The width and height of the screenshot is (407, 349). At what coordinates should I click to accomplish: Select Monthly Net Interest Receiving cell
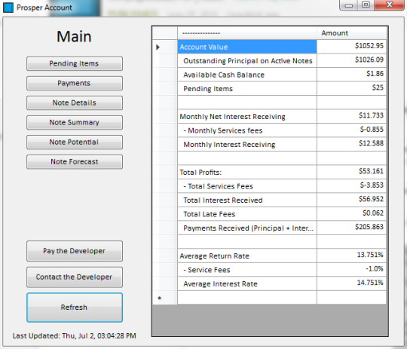coord(247,117)
